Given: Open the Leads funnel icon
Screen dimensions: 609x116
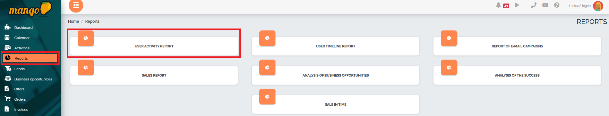Looking at the screenshot, I should (8, 69).
